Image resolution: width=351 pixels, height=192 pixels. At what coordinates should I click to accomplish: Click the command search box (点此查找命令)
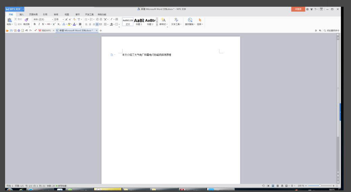[x=332, y=31]
